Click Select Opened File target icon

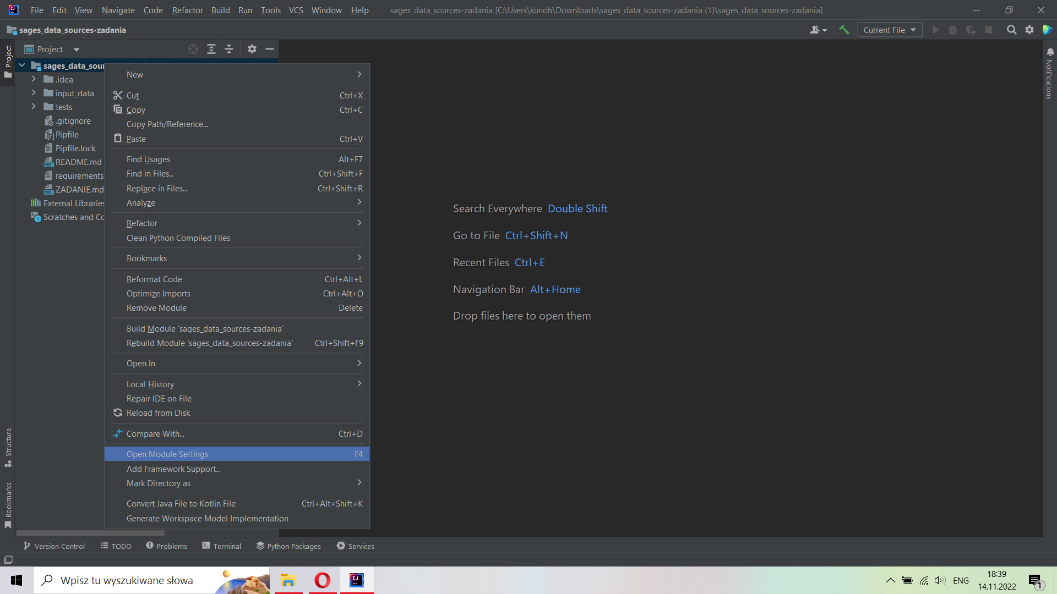193,49
